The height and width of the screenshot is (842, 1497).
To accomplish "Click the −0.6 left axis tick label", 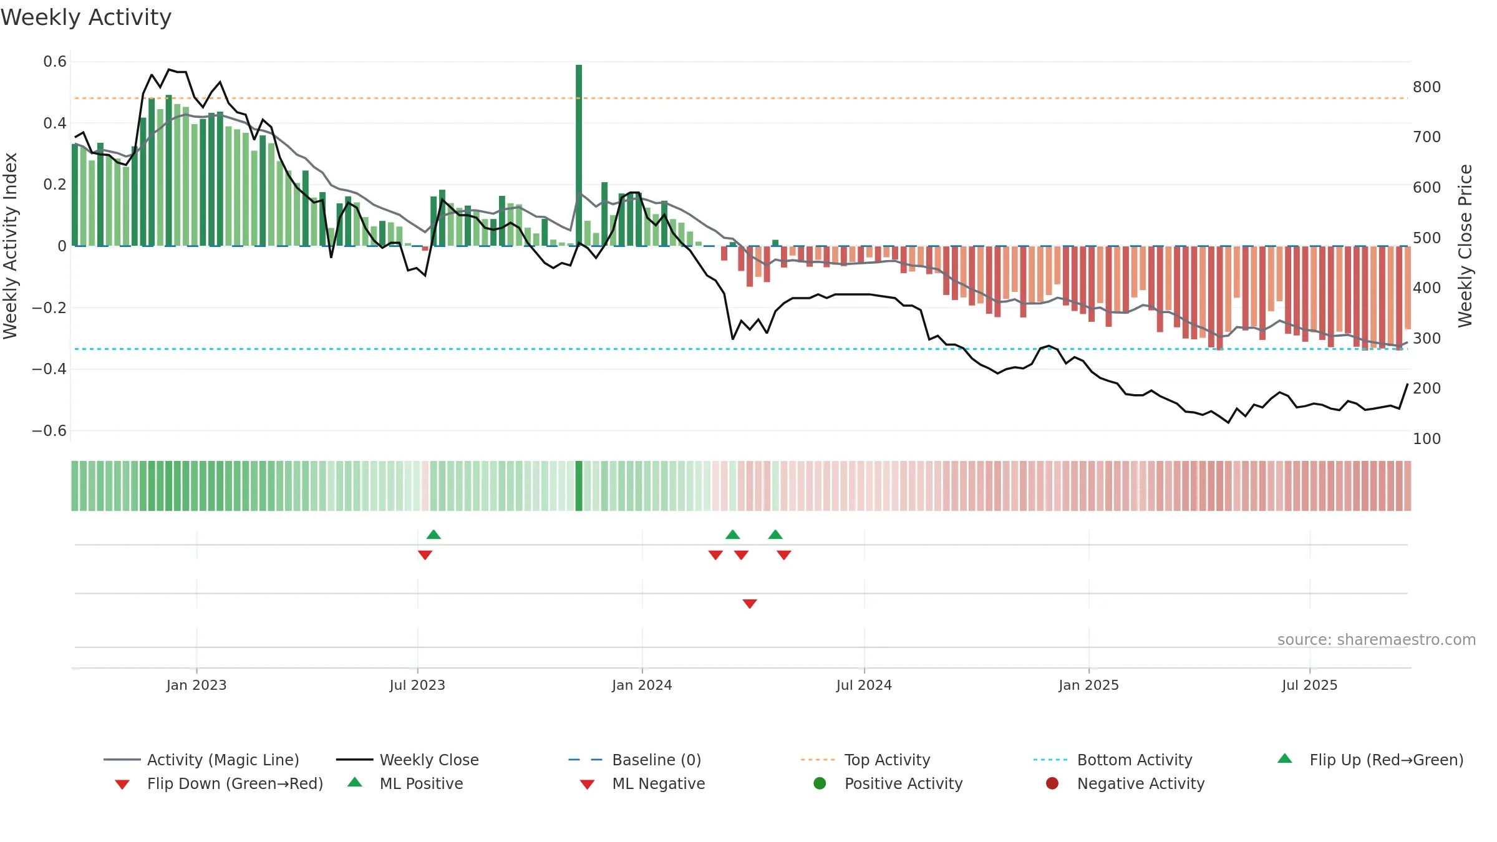I will (x=49, y=431).
